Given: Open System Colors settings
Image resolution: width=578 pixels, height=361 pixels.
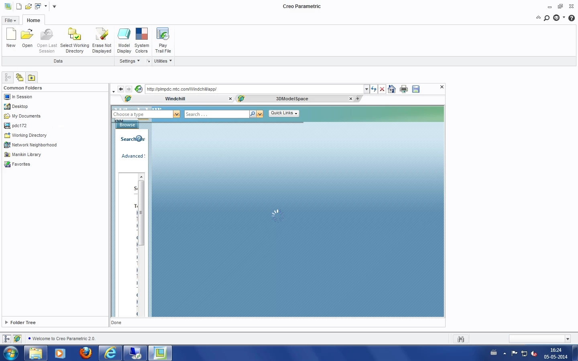Looking at the screenshot, I should tap(142, 40).
